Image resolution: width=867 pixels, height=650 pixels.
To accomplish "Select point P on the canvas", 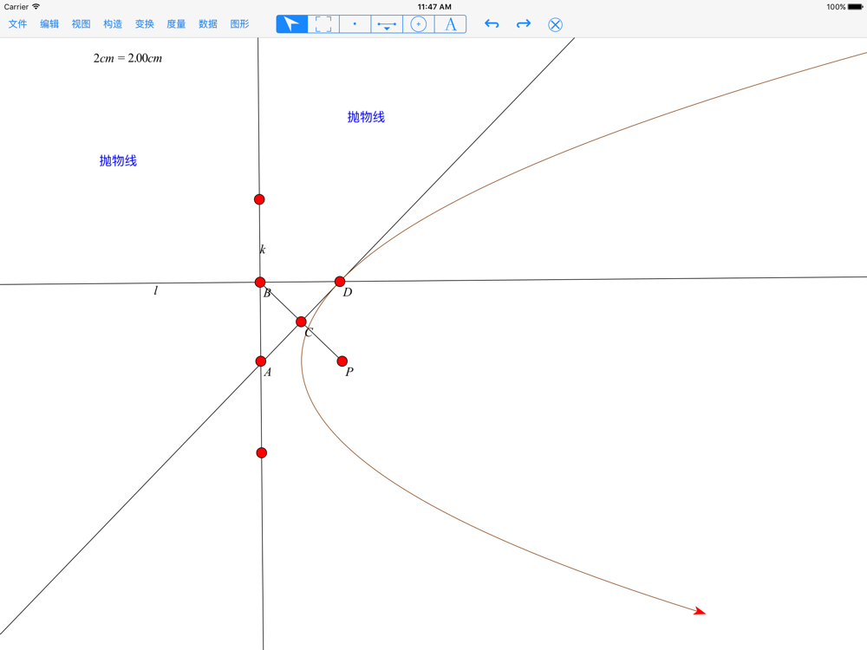I will click(342, 361).
